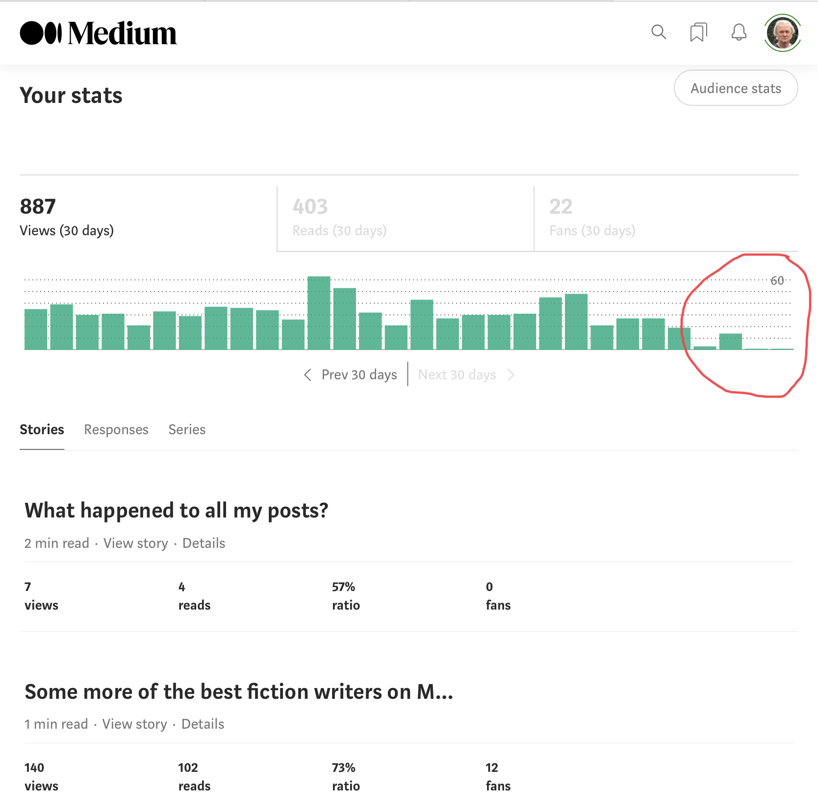
Task: Open the bookmarks reading list icon
Action: point(698,32)
